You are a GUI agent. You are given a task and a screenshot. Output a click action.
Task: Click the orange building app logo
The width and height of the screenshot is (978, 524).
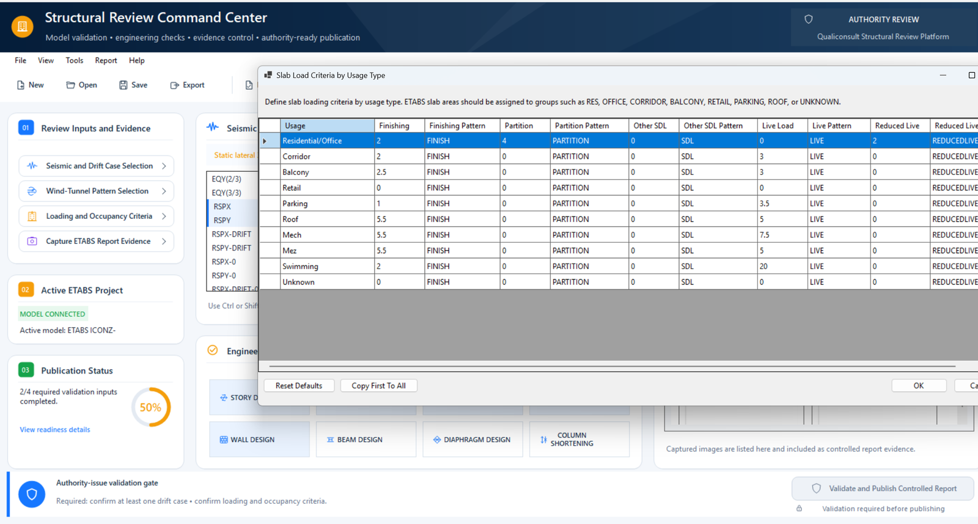coord(23,26)
